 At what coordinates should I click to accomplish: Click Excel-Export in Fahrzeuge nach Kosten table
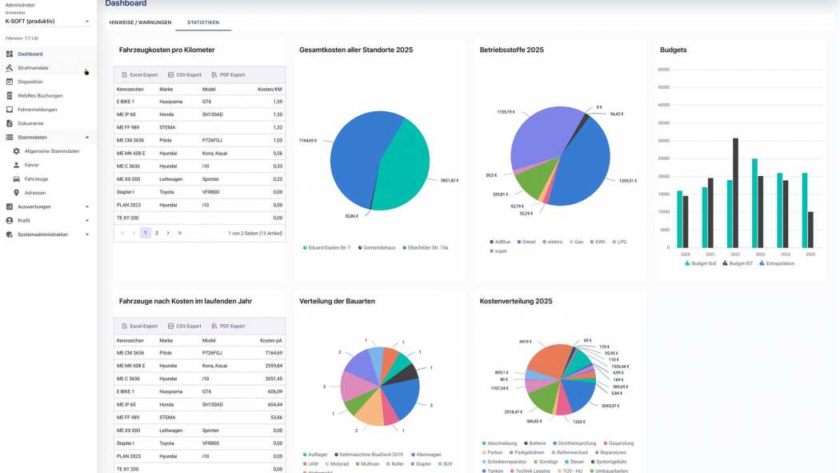click(x=140, y=327)
